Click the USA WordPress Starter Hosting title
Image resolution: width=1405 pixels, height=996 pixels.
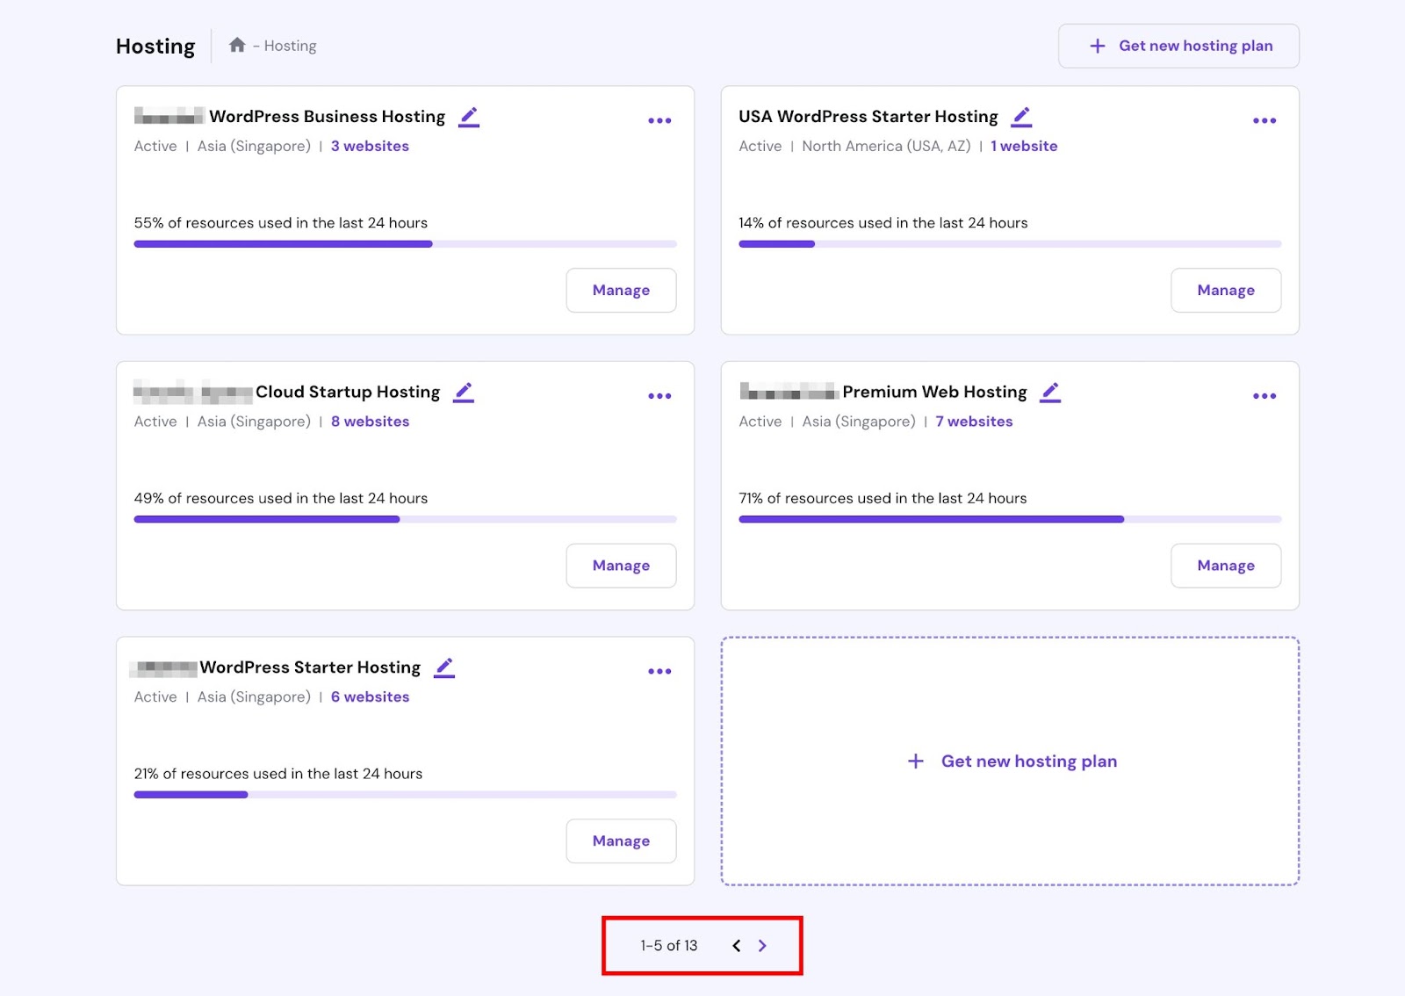(x=868, y=117)
